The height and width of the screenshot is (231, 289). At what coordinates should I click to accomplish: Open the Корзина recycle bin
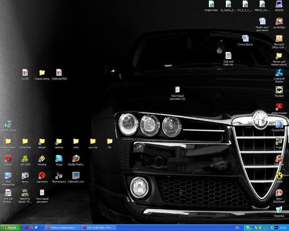point(279,210)
